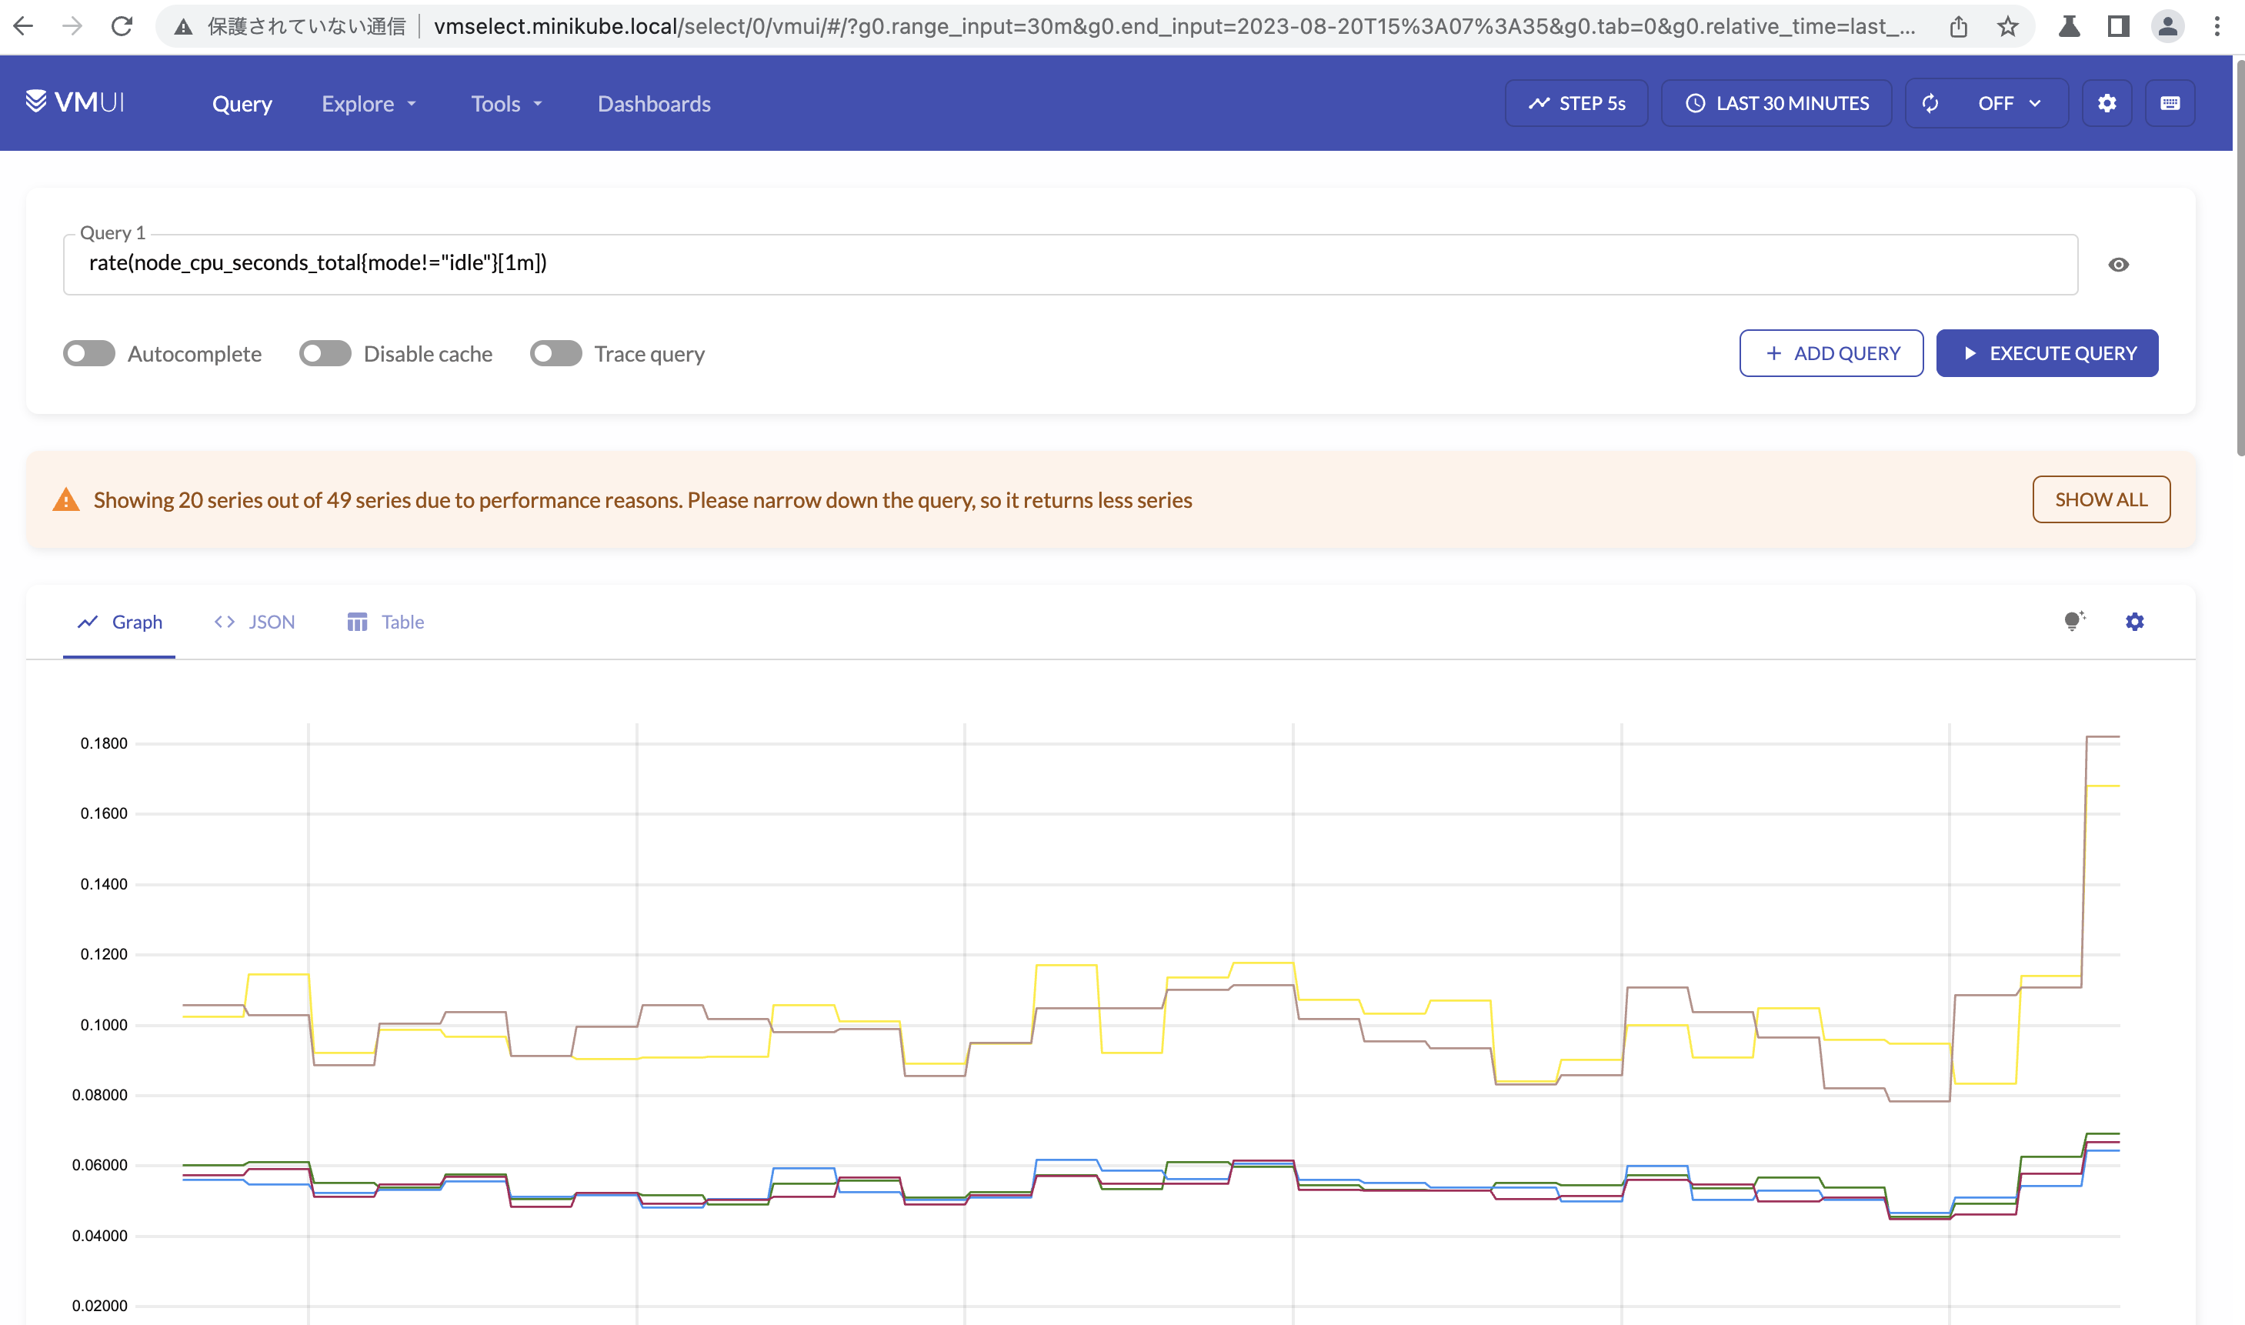Enable the Autocomplete switch
The height and width of the screenshot is (1325, 2245).
click(x=89, y=354)
